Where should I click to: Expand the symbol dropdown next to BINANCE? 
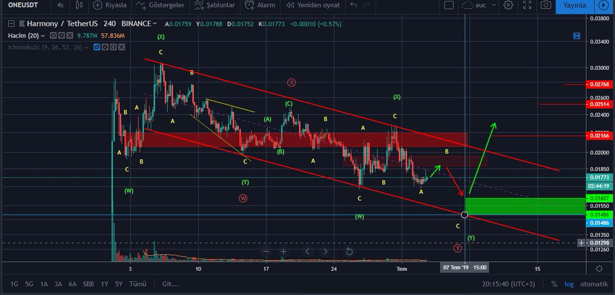click(x=156, y=24)
